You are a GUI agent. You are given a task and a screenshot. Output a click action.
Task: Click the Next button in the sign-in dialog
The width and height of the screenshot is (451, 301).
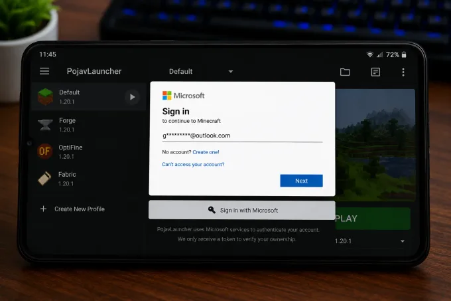301,181
